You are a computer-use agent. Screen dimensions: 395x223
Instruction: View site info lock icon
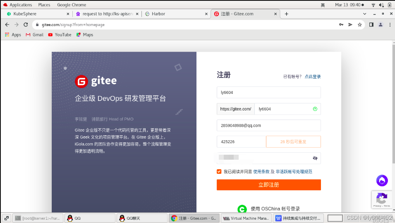(x=37, y=25)
